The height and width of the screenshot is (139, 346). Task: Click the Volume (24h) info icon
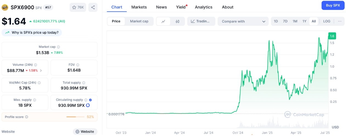pyautogui.click(x=36, y=65)
